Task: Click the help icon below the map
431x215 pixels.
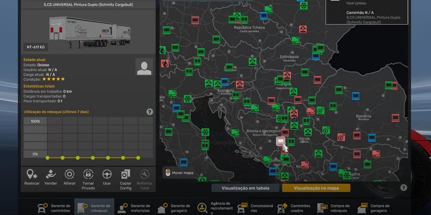Action: tap(403, 188)
